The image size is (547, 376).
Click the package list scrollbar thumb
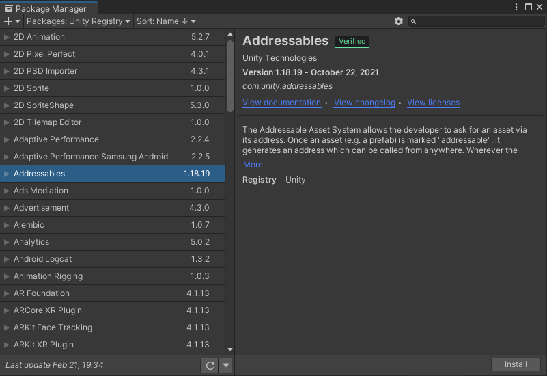point(230,76)
